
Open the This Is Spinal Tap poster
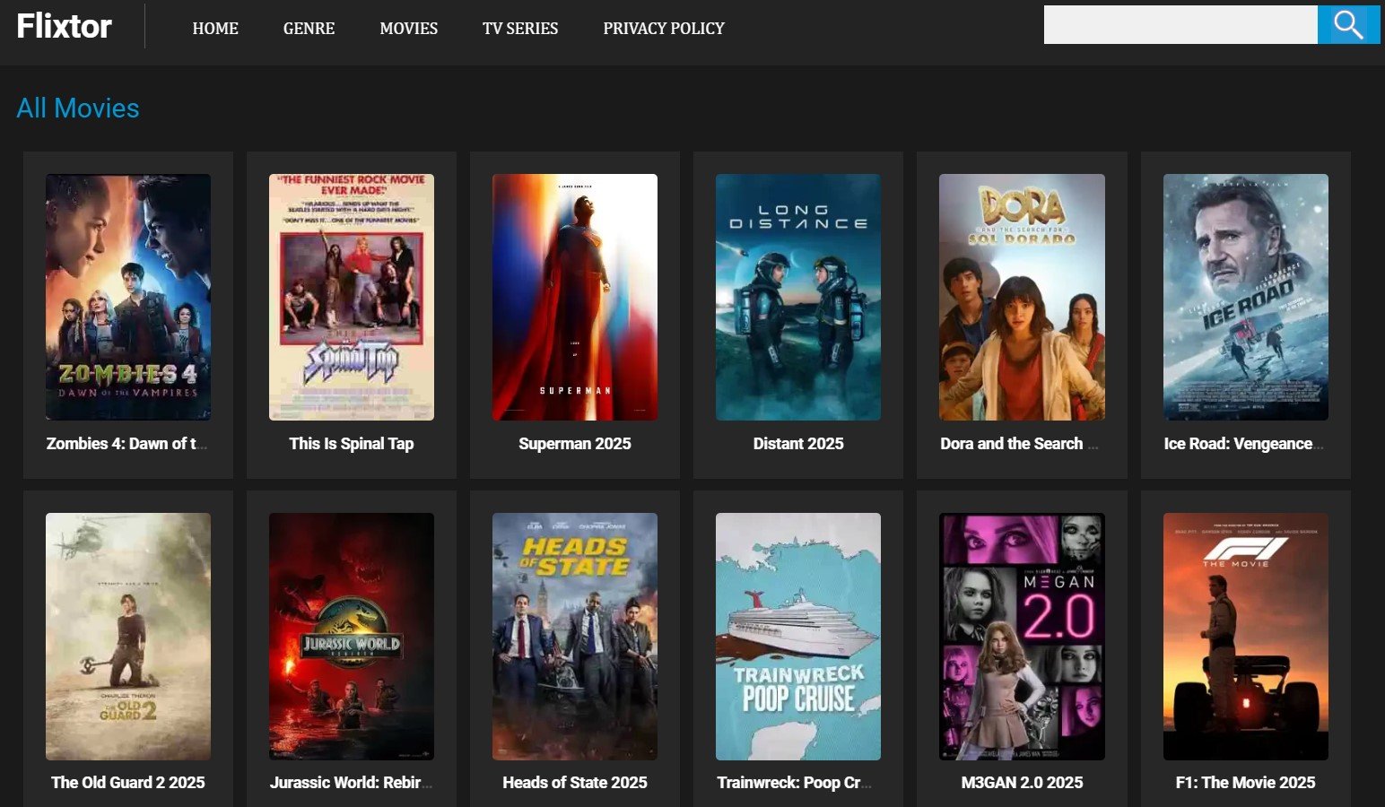(352, 297)
